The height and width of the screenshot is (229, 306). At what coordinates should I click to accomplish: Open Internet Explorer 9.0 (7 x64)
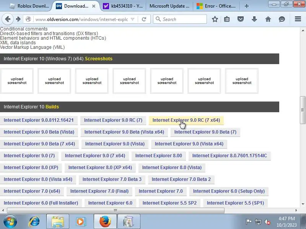(95, 156)
